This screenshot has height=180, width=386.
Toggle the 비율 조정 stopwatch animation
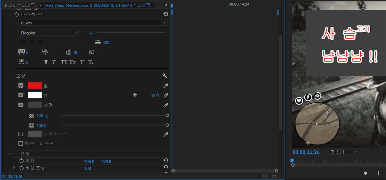click(22, 168)
